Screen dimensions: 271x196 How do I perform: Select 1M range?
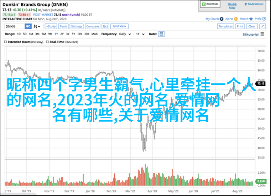(31, 34)
